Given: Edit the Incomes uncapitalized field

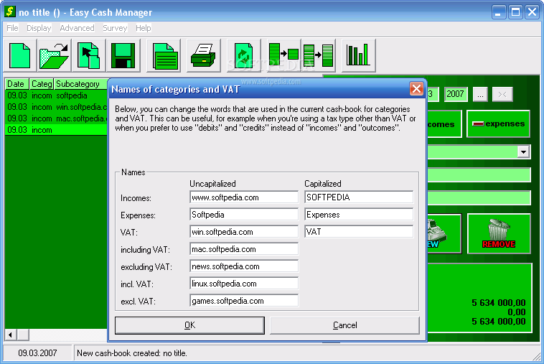Looking at the screenshot, I should point(244,197).
